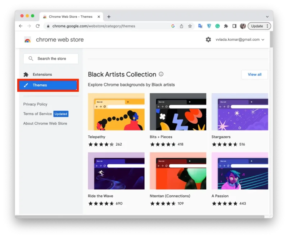
Task: Open the Terms of Service link
Action: 37,114
